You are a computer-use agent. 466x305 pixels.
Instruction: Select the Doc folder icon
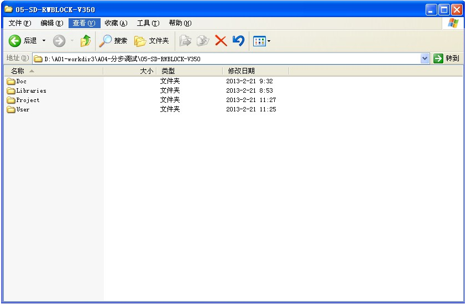(x=11, y=81)
